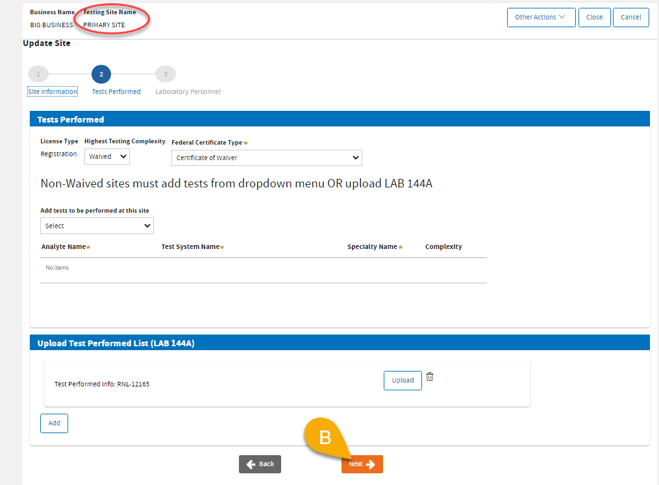Image resolution: width=659 pixels, height=485 pixels.
Task: Select the Tests Performed step label
Action: click(x=116, y=92)
